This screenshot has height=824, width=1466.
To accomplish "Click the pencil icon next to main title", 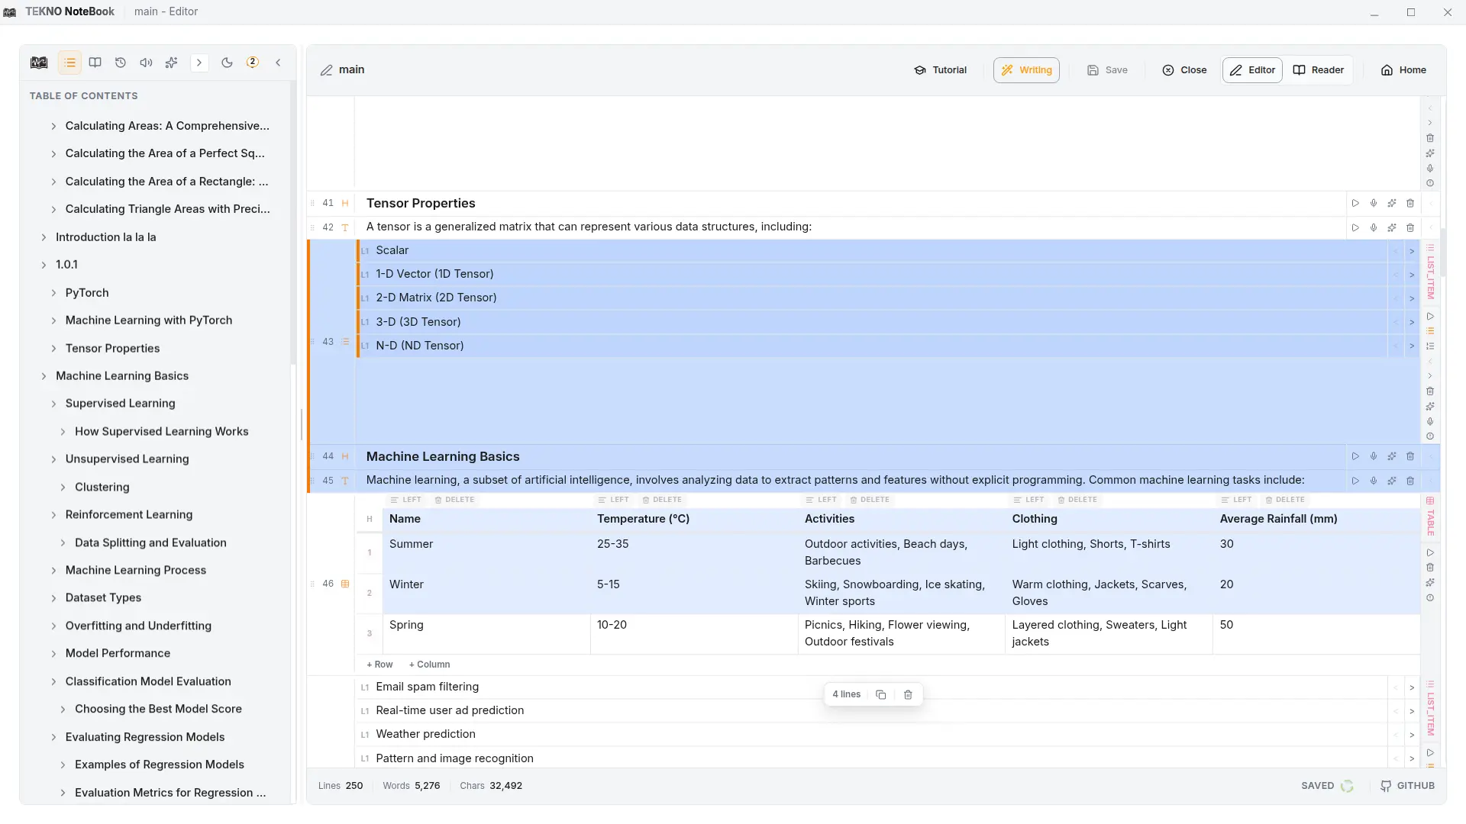I will point(327,70).
